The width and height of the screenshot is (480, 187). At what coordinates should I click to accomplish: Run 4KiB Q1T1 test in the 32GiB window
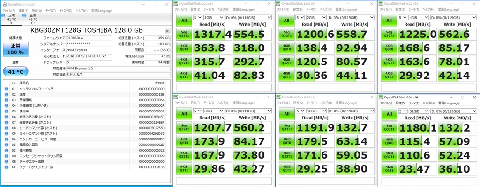pyautogui.click(x=389, y=169)
